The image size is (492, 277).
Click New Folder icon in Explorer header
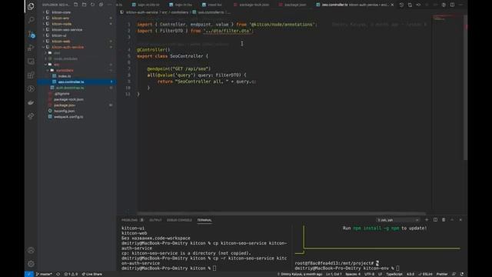click(84, 5)
